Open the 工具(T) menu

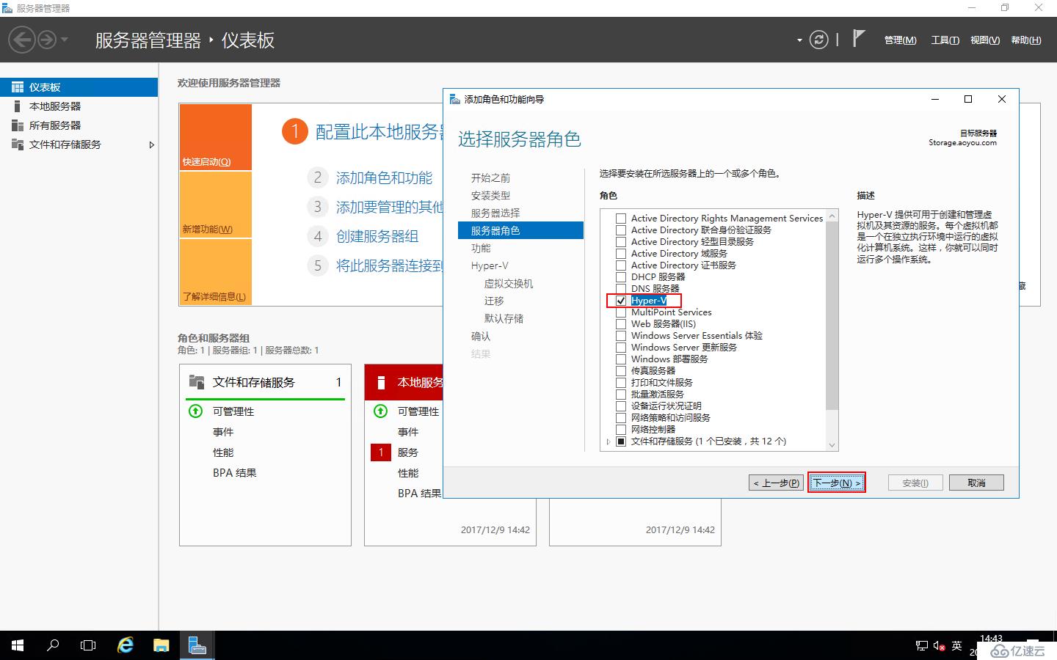click(x=945, y=40)
